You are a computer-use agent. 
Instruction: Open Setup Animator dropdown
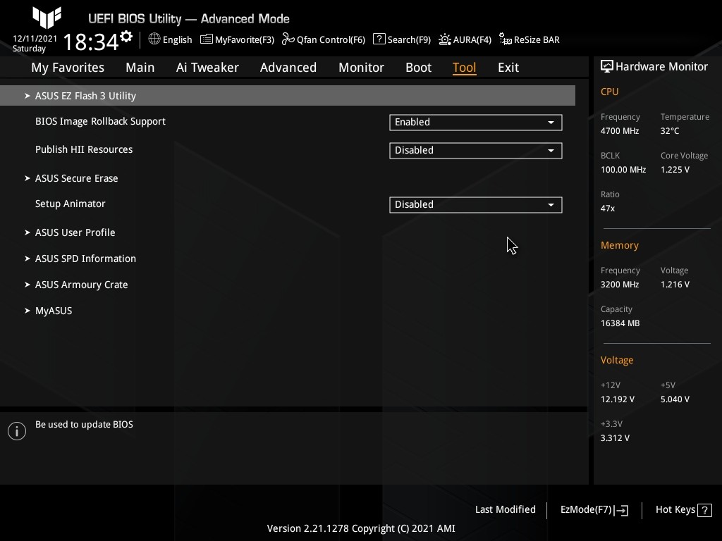click(x=475, y=204)
